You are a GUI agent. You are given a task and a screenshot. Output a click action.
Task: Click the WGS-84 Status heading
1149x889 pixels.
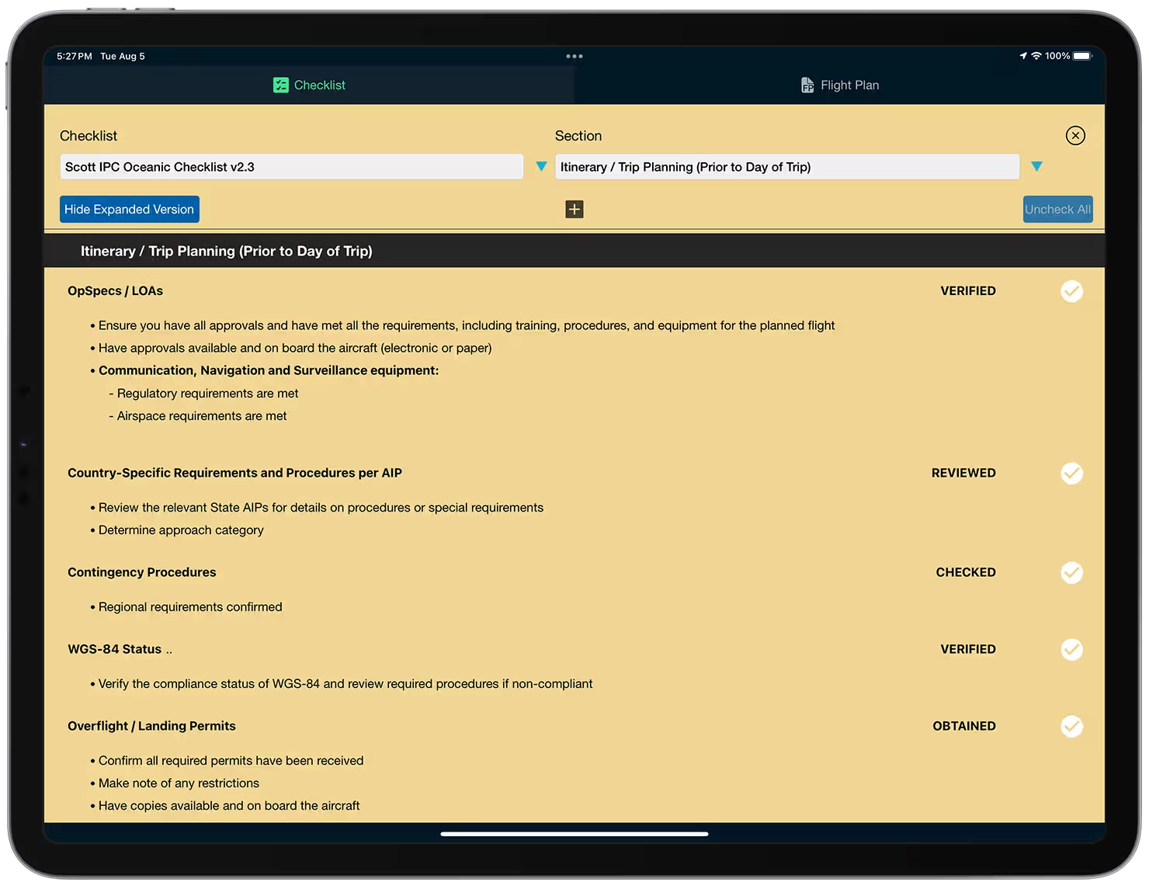(115, 649)
